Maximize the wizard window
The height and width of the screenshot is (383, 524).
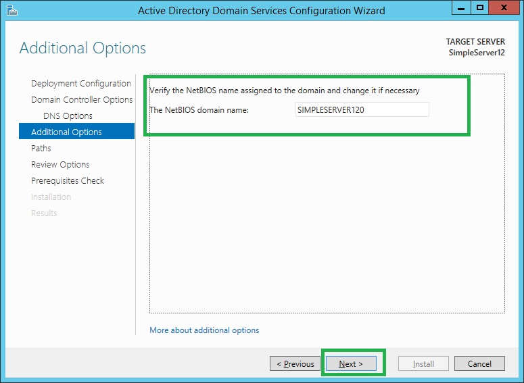coord(480,7)
